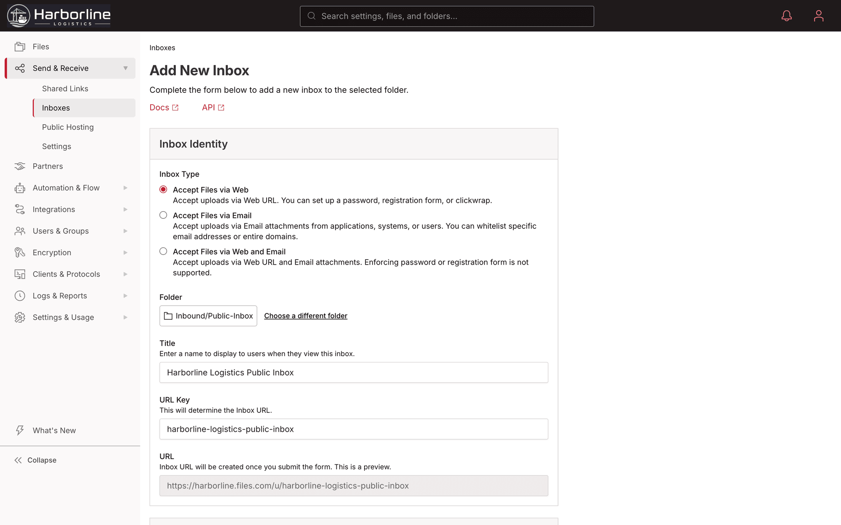Expand the Users & Groups arrow
The height and width of the screenshot is (525, 841).
click(x=125, y=231)
